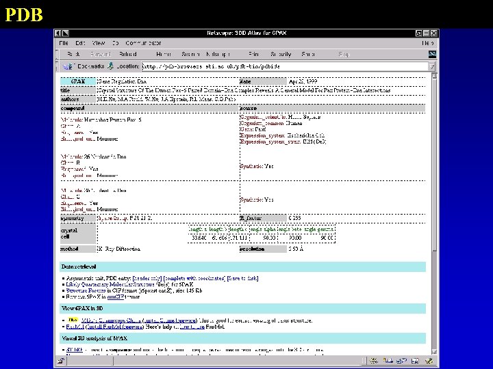Viewport: 493px width, 369px height.
Task: Collapse the location toolbar handle
Action: coord(57,66)
